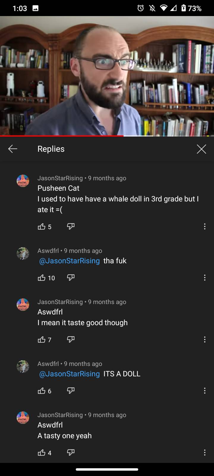
Task: Like the 'A tasty one yeah' reply
Action: point(42,452)
